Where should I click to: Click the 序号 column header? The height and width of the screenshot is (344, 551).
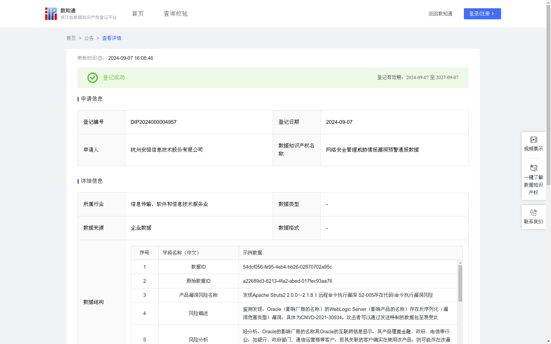(144, 253)
